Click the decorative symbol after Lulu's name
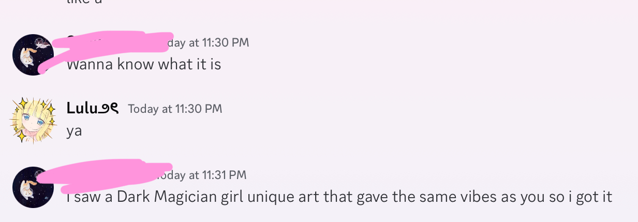The image size is (638, 222). point(109,108)
